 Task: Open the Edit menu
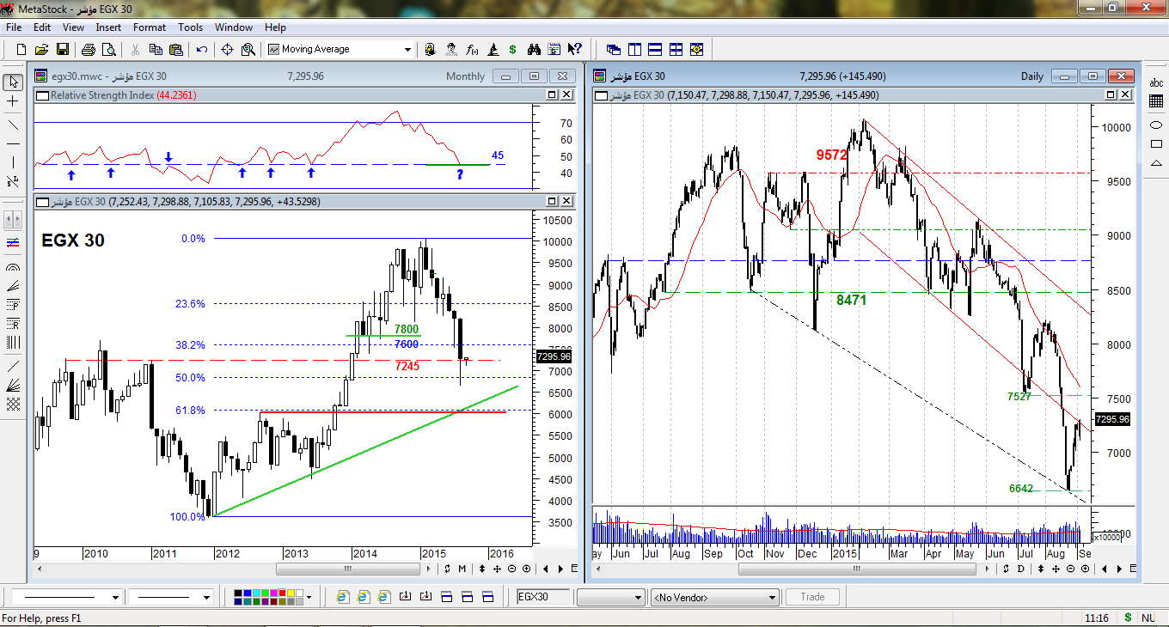tap(42, 27)
